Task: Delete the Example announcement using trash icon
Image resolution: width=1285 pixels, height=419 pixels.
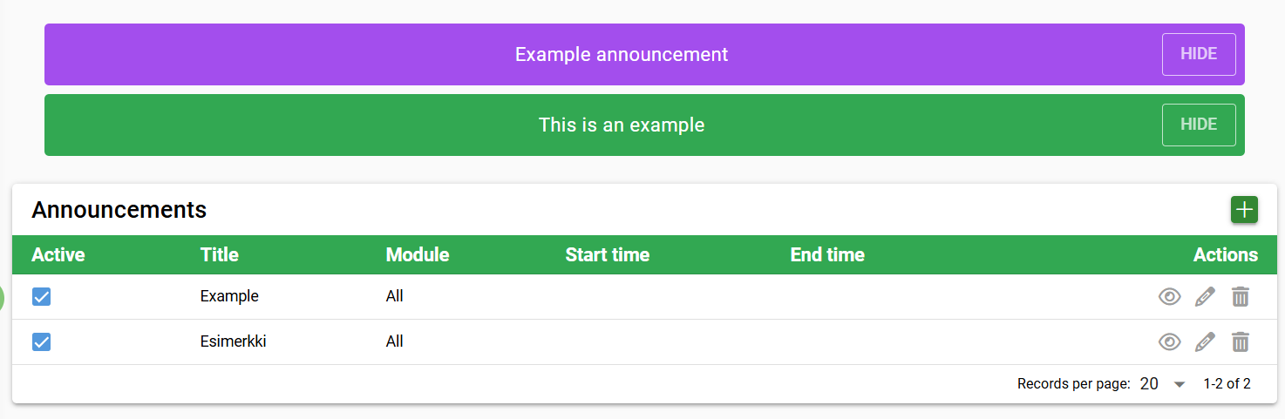Action: pos(1240,297)
